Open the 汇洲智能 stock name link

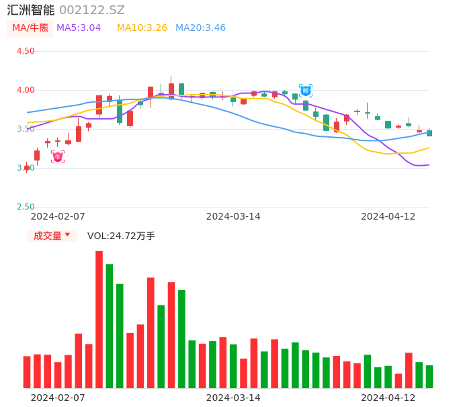click(31, 10)
